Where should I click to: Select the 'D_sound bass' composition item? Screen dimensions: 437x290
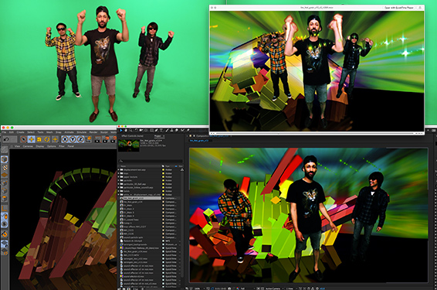(131, 220)
